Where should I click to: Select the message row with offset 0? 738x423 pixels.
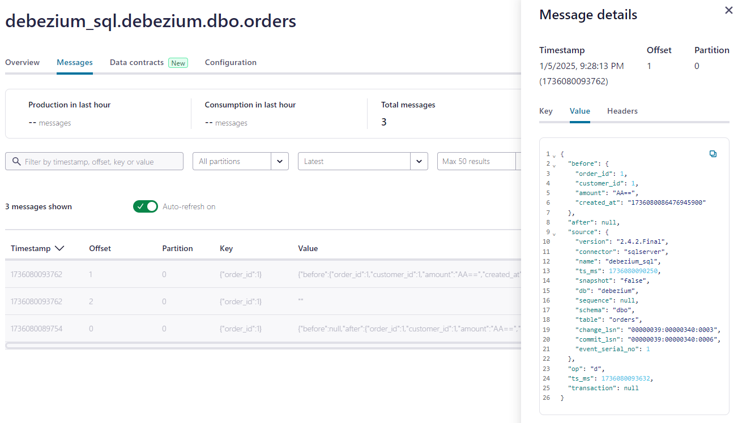click(x=263, y=329)
